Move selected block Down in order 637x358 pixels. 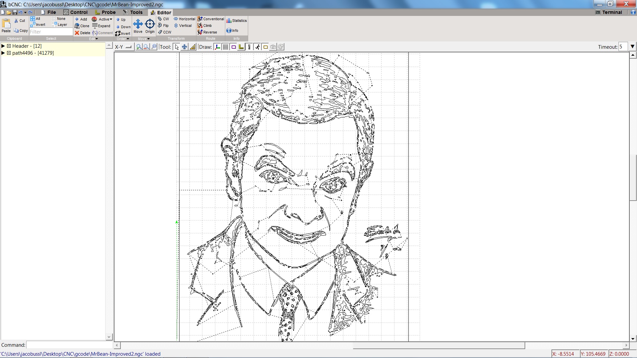(x=123, y=27)
